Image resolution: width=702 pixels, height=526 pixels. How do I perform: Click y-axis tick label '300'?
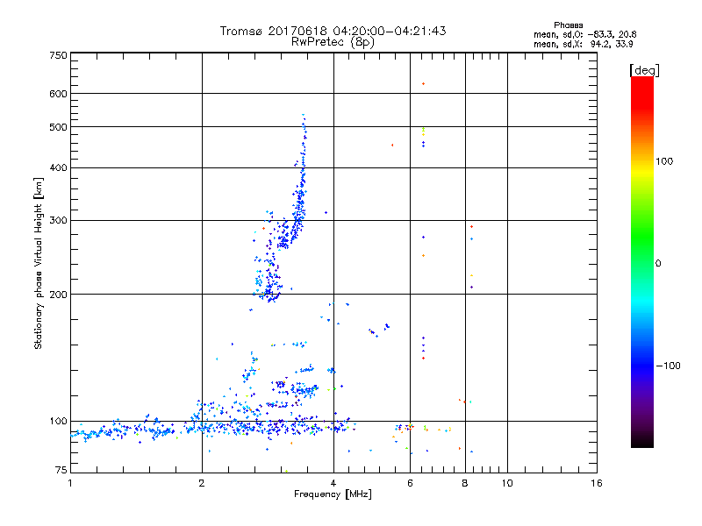(59, 221)
